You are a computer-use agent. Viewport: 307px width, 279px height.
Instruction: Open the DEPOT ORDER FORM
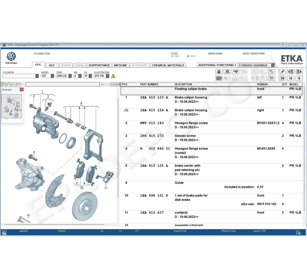(253, 54)
